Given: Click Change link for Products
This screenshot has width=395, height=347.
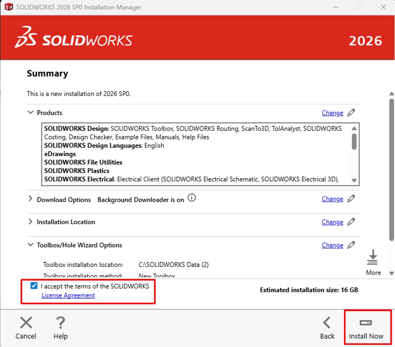Looking at the screenshot, I should pyautogui.click(x=333, y=113).
